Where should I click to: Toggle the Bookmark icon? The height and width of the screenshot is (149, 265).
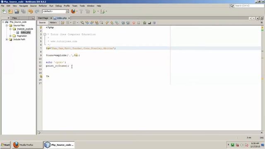pyautogui.click(x=117, y=23)
